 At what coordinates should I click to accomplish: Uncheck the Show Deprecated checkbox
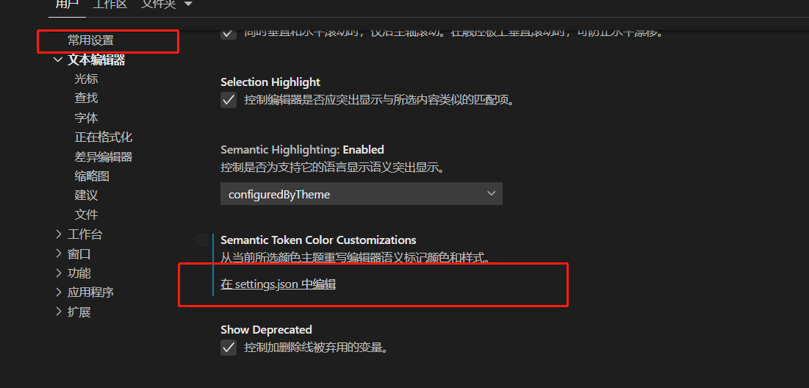click(x=229, y=348)
